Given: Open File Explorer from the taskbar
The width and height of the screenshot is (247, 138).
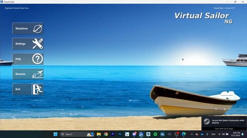Looking at the screenshot, I should click(x=99, y=134).
